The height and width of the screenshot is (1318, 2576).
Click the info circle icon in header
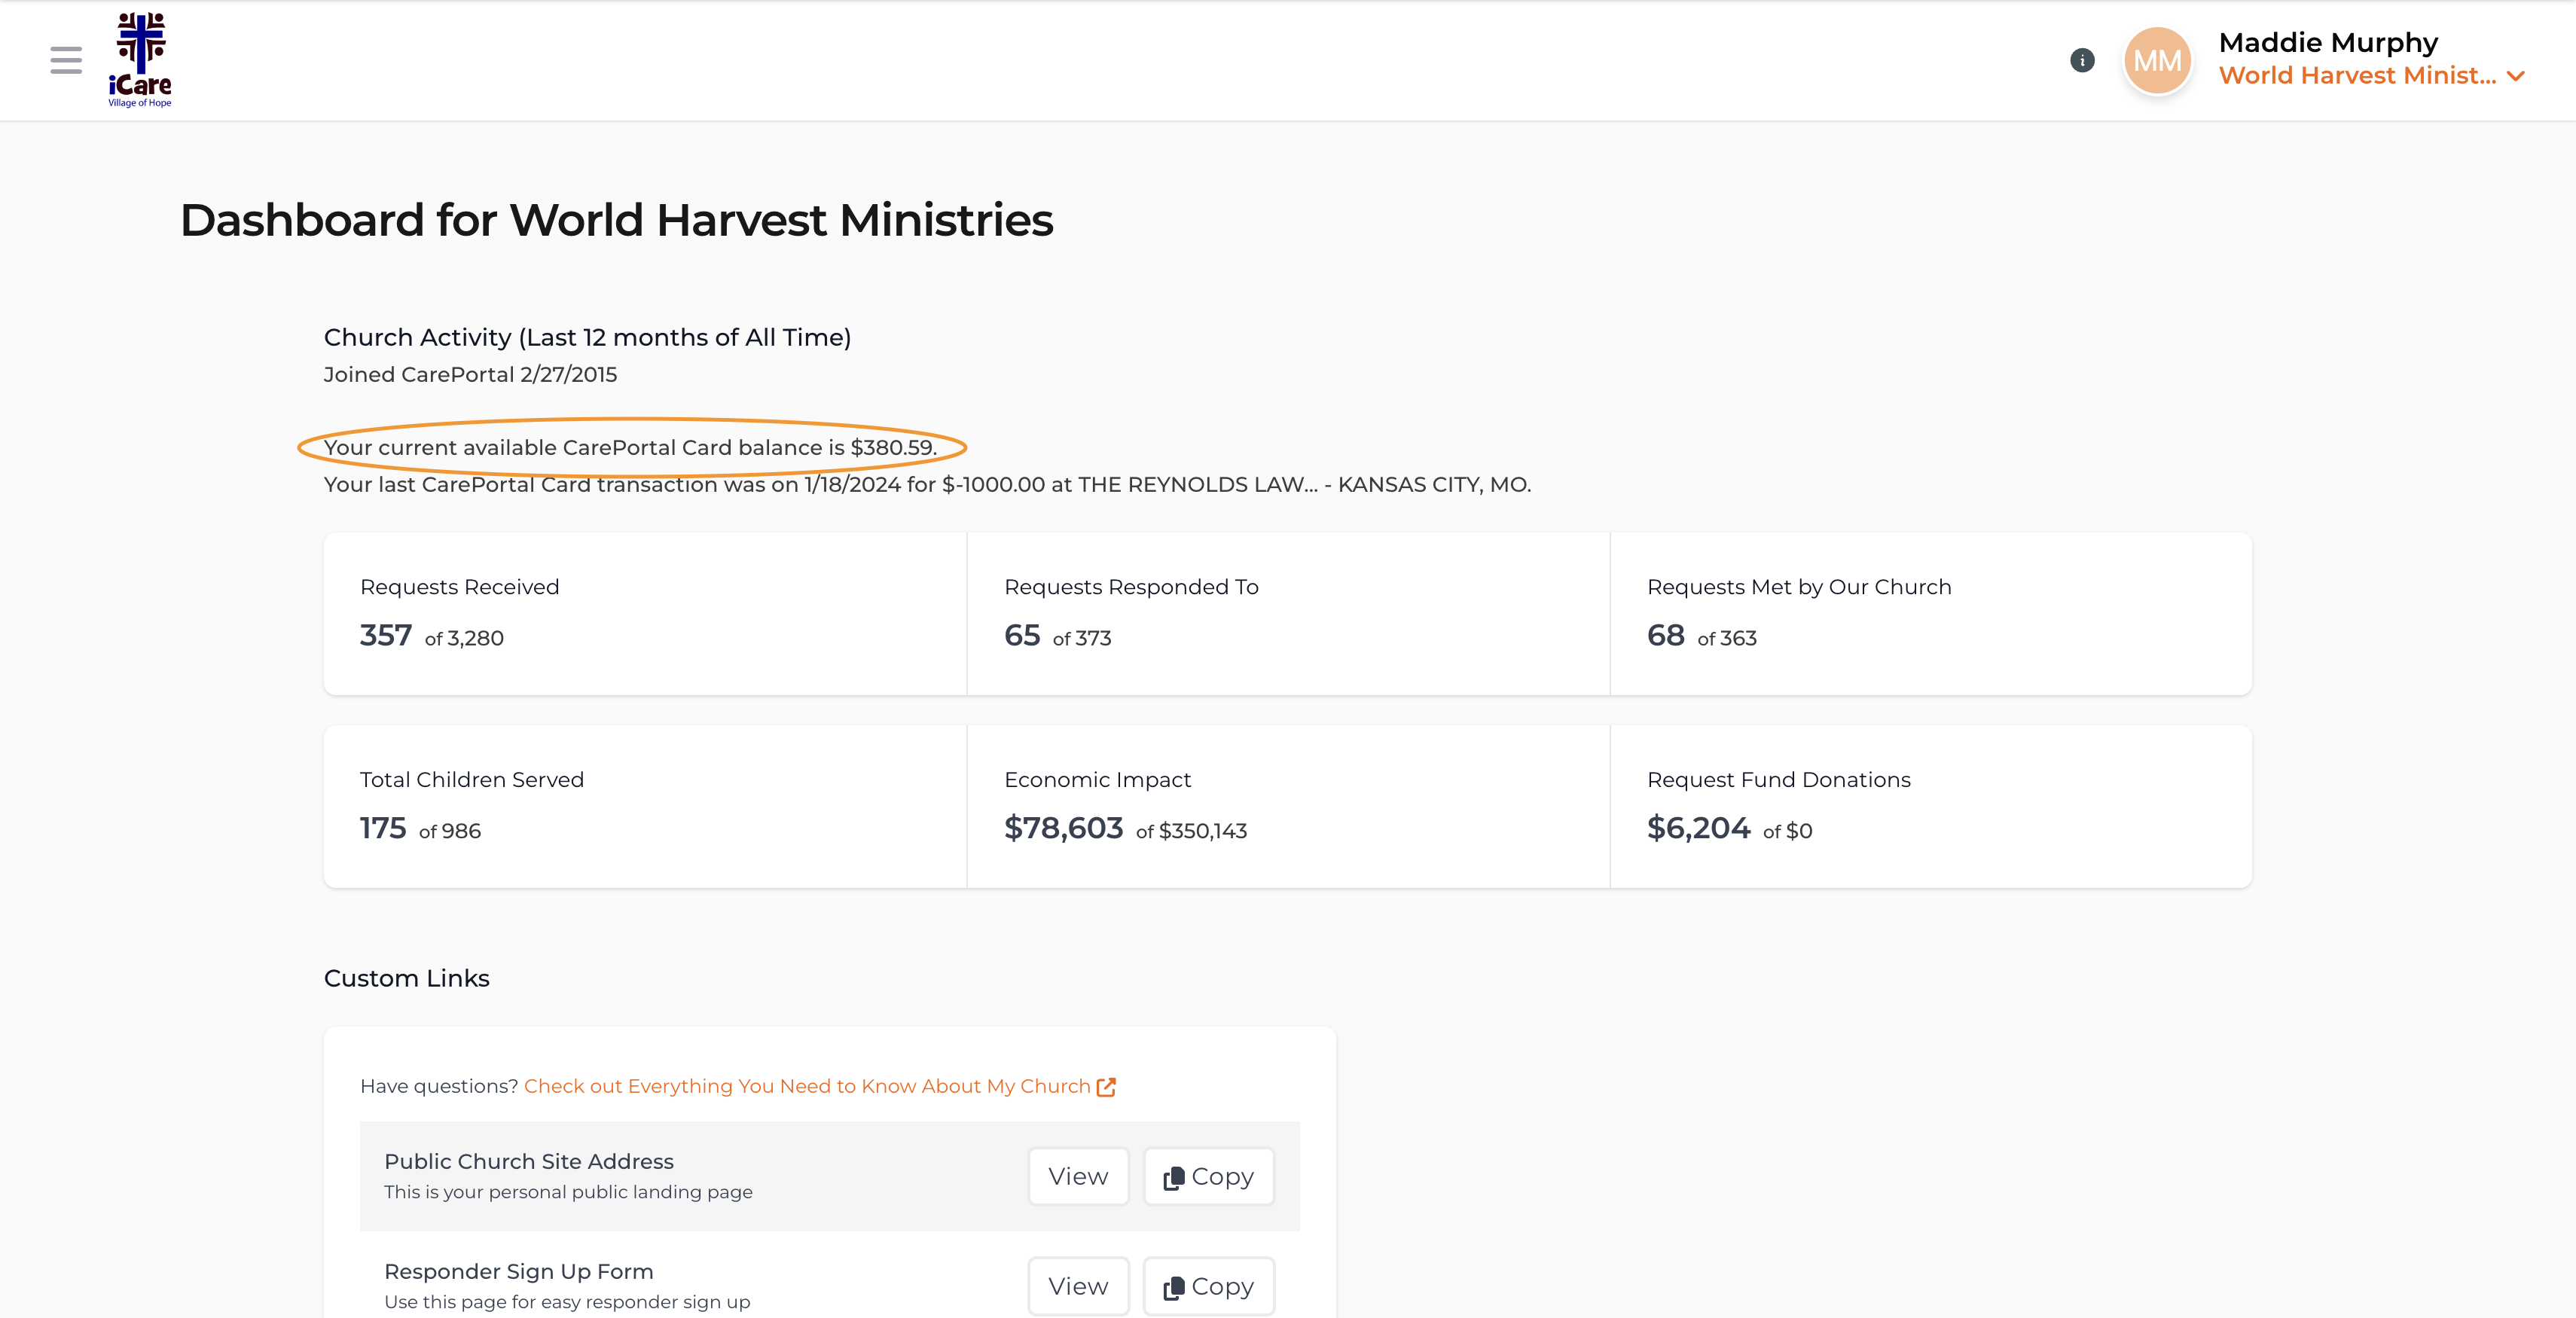[x=2082, y=60]
